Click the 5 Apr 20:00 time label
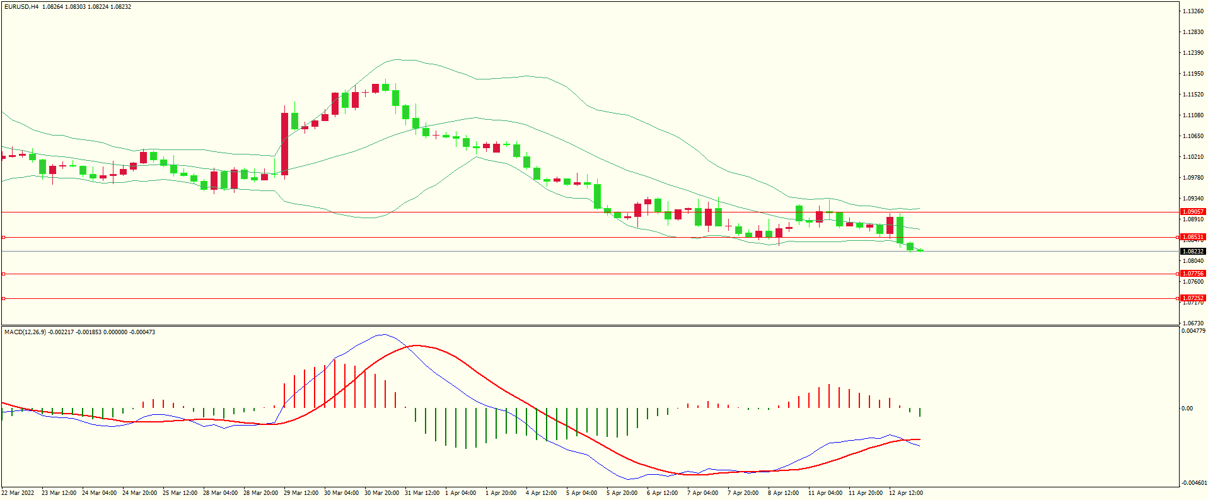The height and width of the screenshot is (500, 1208). [622, 493]
